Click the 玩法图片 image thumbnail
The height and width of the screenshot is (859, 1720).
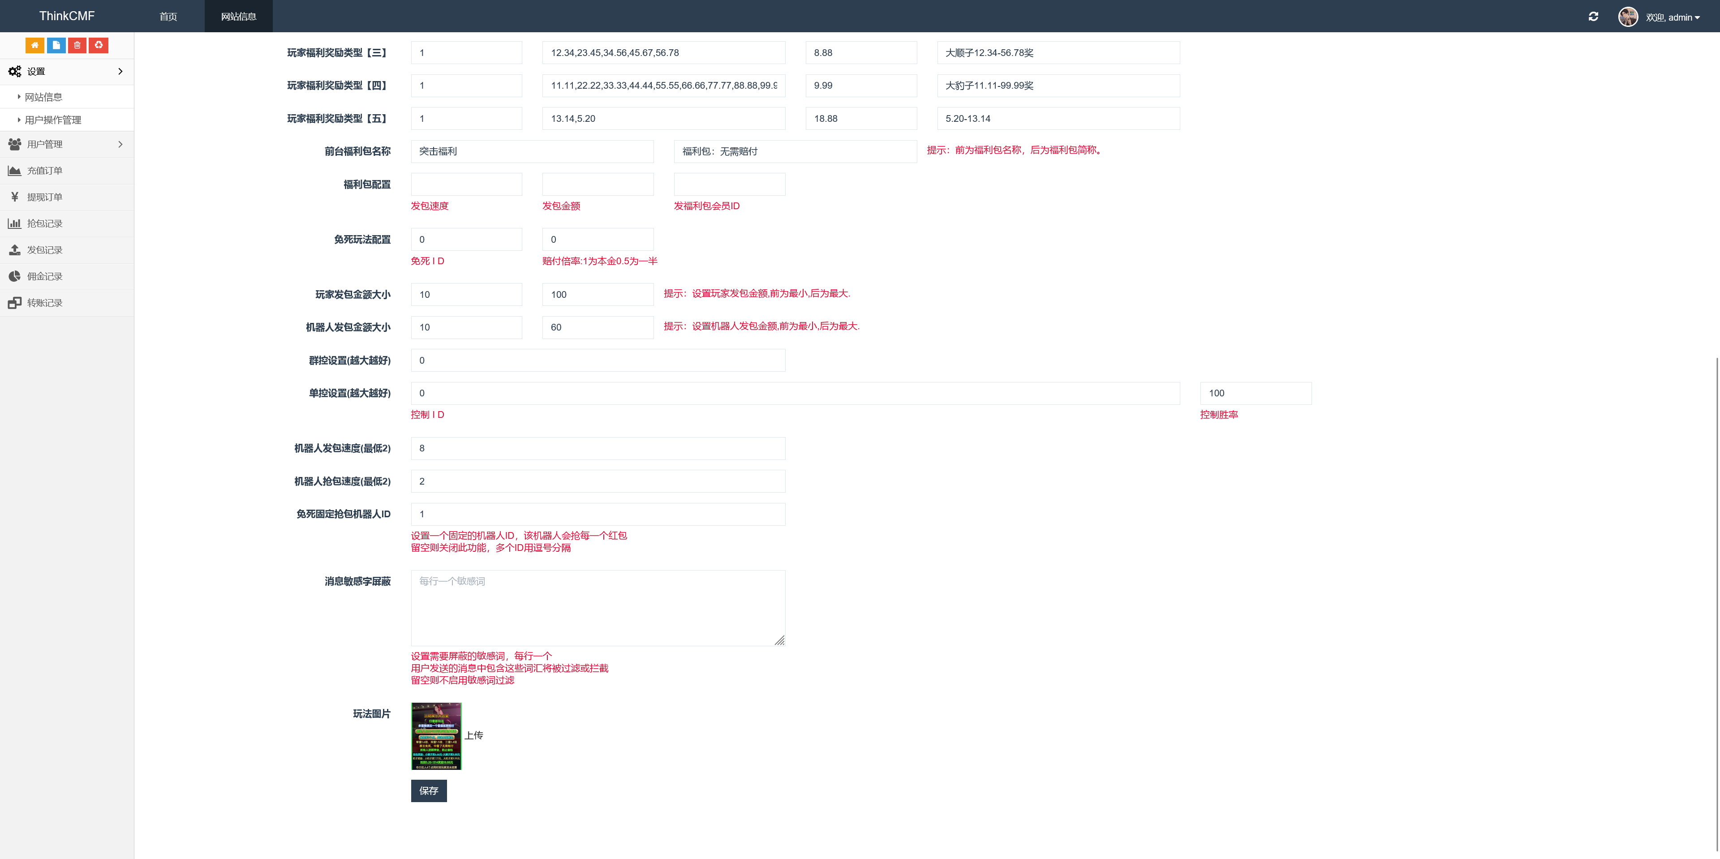coord(436,736)
